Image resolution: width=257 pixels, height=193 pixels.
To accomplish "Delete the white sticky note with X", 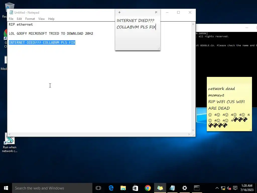I will (x=156, y=12).
